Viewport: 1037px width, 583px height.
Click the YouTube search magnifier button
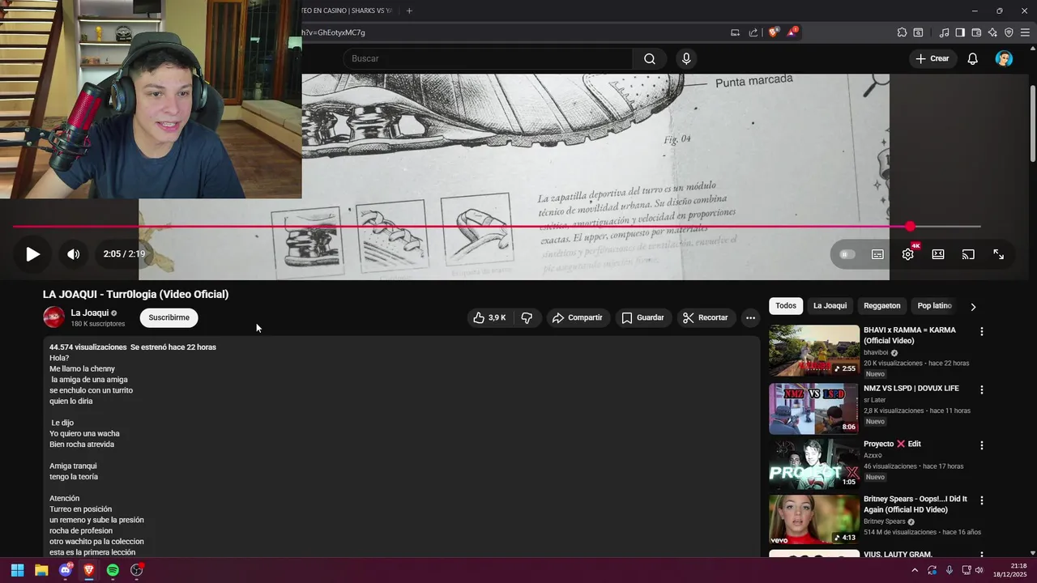point(650,58)
